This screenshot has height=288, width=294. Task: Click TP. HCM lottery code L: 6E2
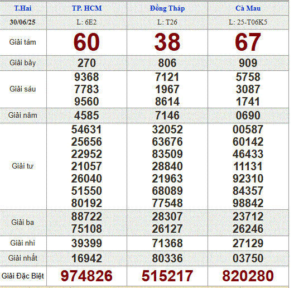click(86, 22)
